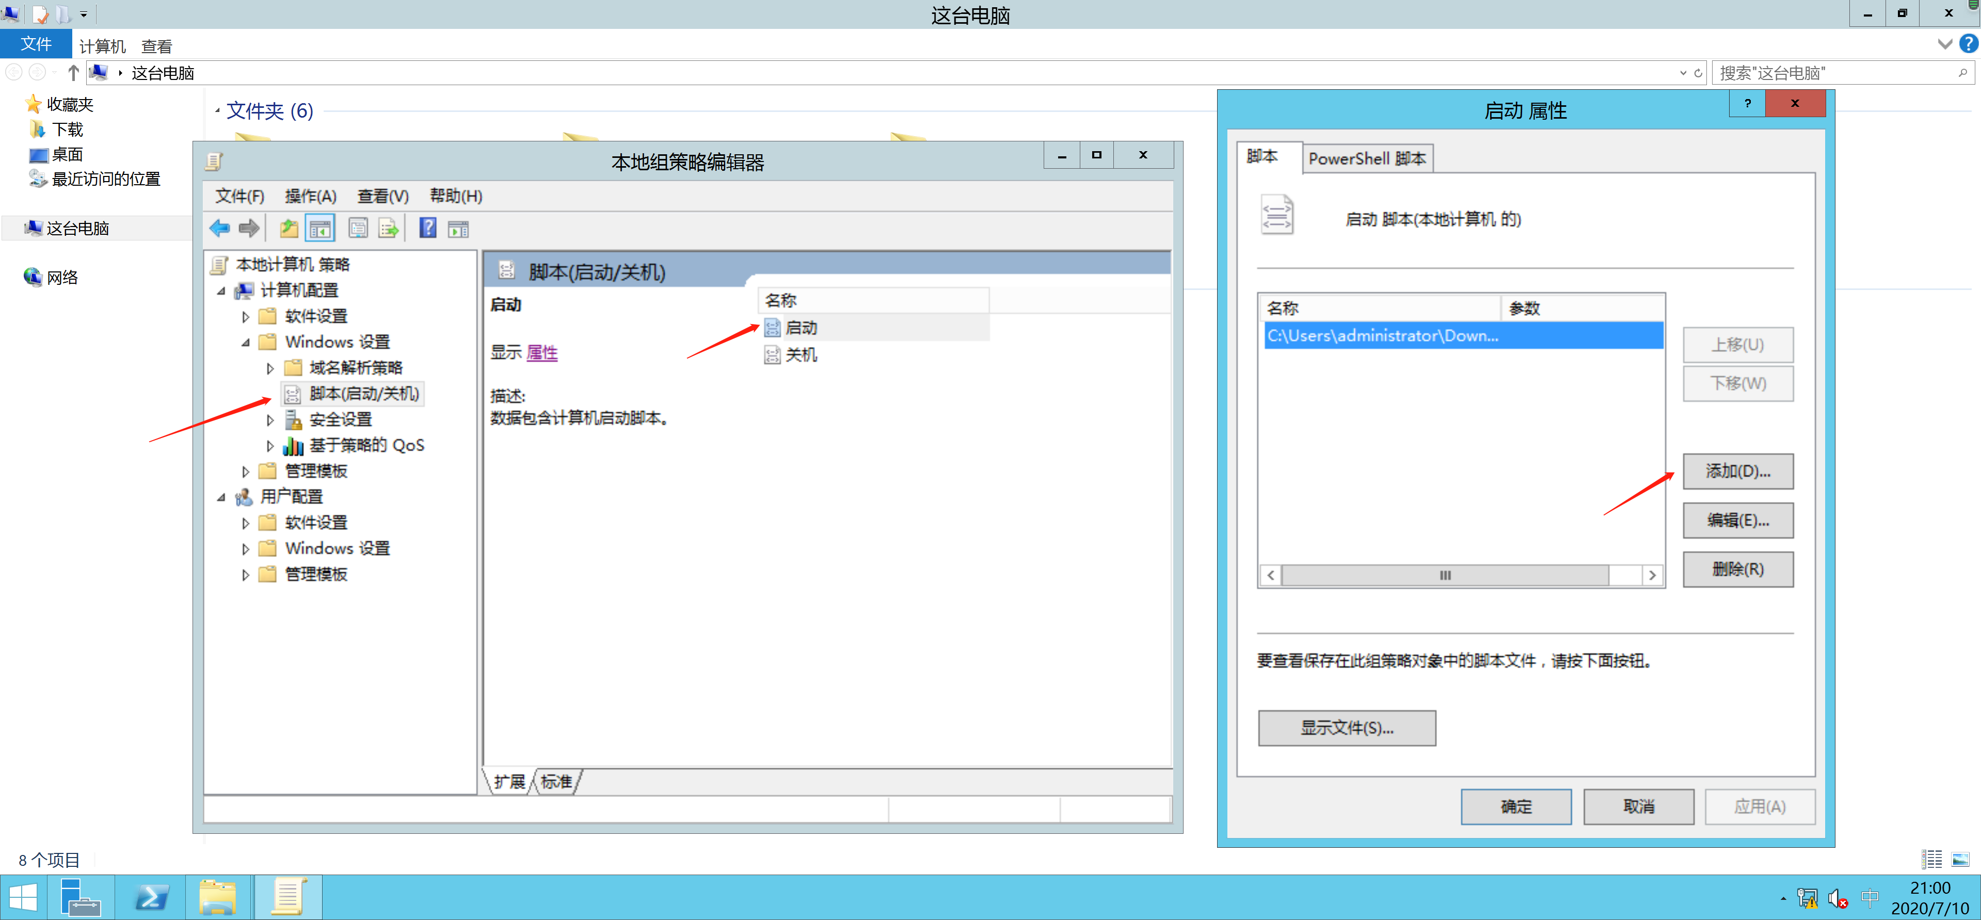Open the 操作(A) menu
Screen dimensions: 1981x920
tap(310, 196)
